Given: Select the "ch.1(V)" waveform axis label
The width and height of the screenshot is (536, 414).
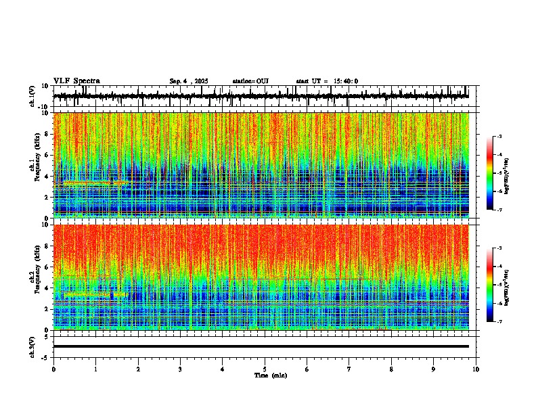Looking at the screenshot, I should (32, 96).
